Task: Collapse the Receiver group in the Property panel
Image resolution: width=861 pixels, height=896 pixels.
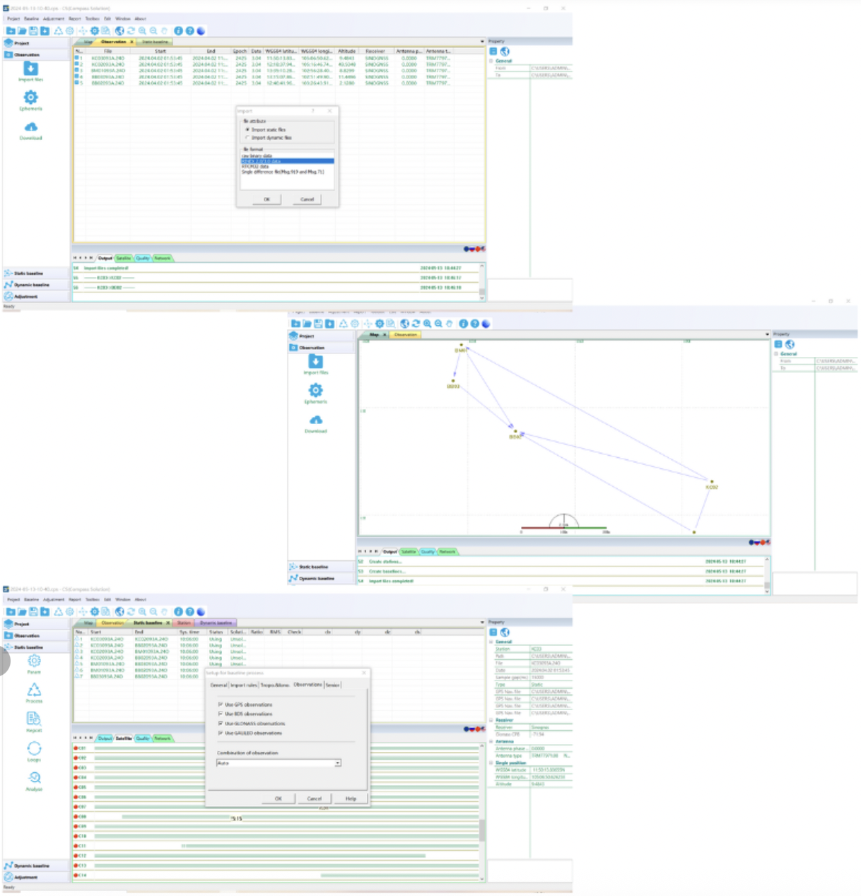Action: point(491,720)
